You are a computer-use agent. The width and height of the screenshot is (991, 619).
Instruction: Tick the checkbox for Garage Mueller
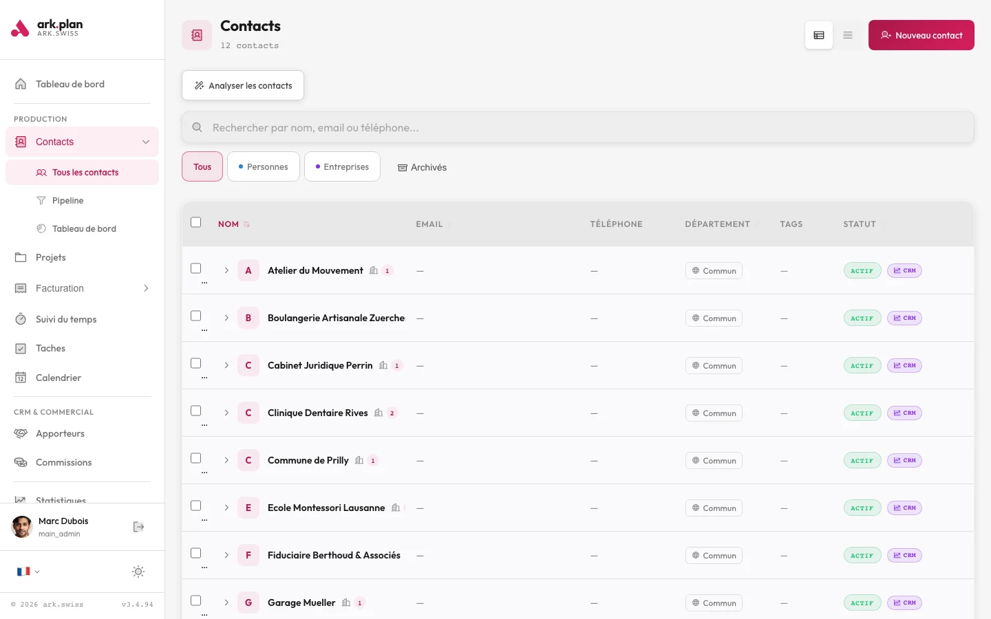coord(196,600)
